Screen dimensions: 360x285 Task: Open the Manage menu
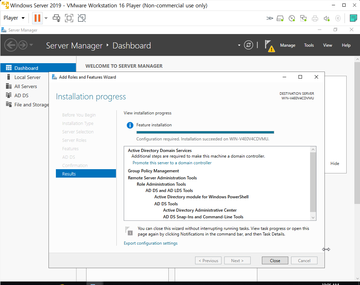pos(288,45)
